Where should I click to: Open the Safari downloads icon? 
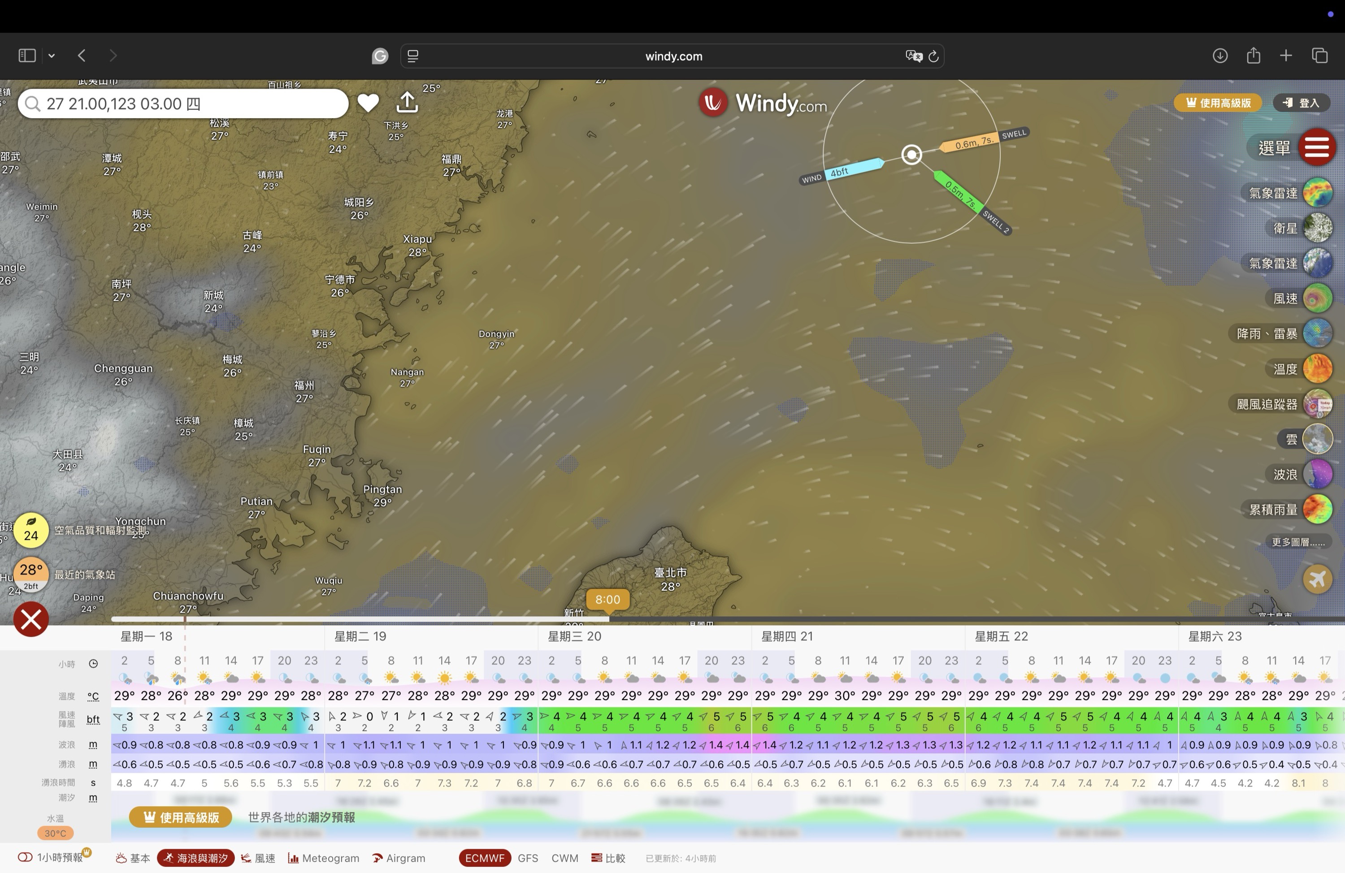[1219, 56]
